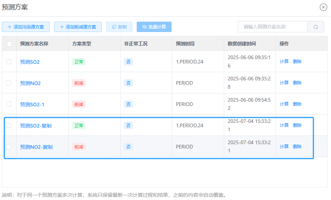The height and width of the screenshot is (200, 331).
Task: Click the 复制 copy button
Action: (x=119, y=27)
